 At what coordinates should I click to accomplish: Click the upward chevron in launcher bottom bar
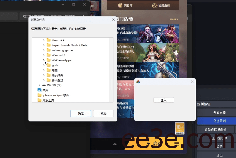point(115,144)
